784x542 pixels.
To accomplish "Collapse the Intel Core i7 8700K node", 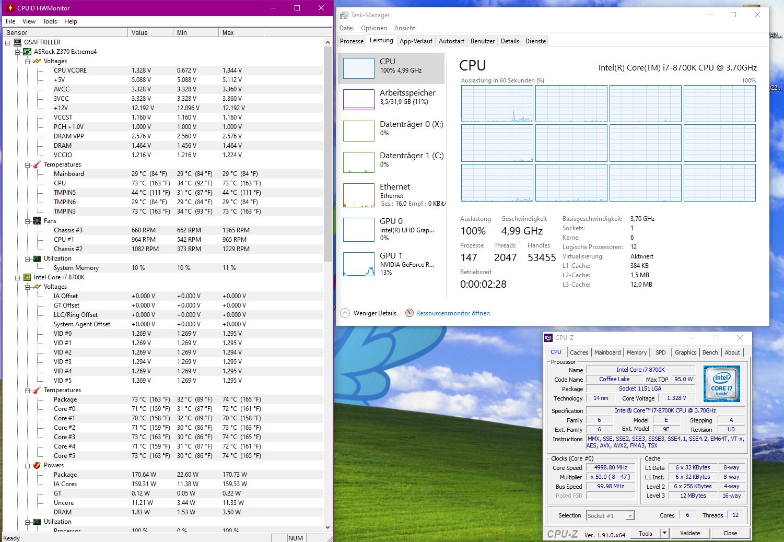I will point(18,277).
